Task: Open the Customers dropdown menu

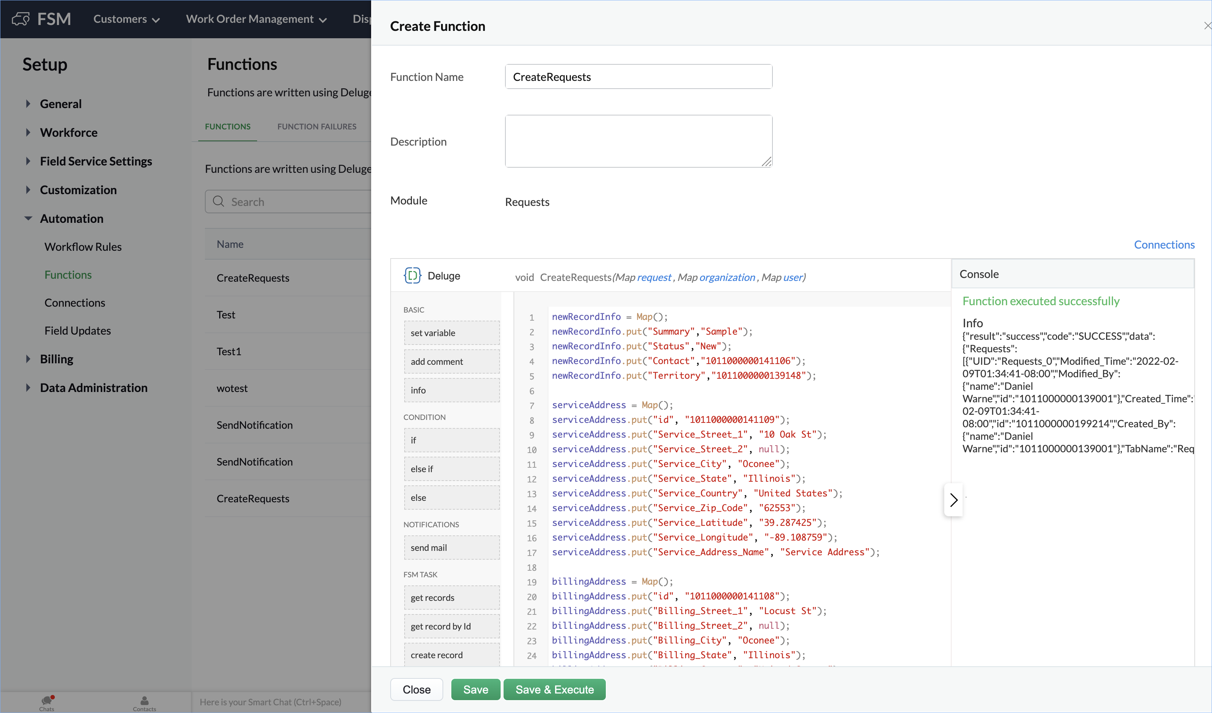Action: click(x=127, y=19)
